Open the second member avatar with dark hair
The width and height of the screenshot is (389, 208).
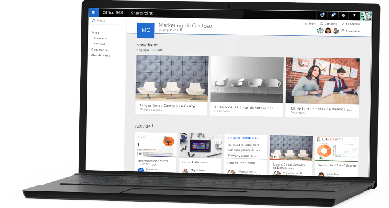[328, 31]
